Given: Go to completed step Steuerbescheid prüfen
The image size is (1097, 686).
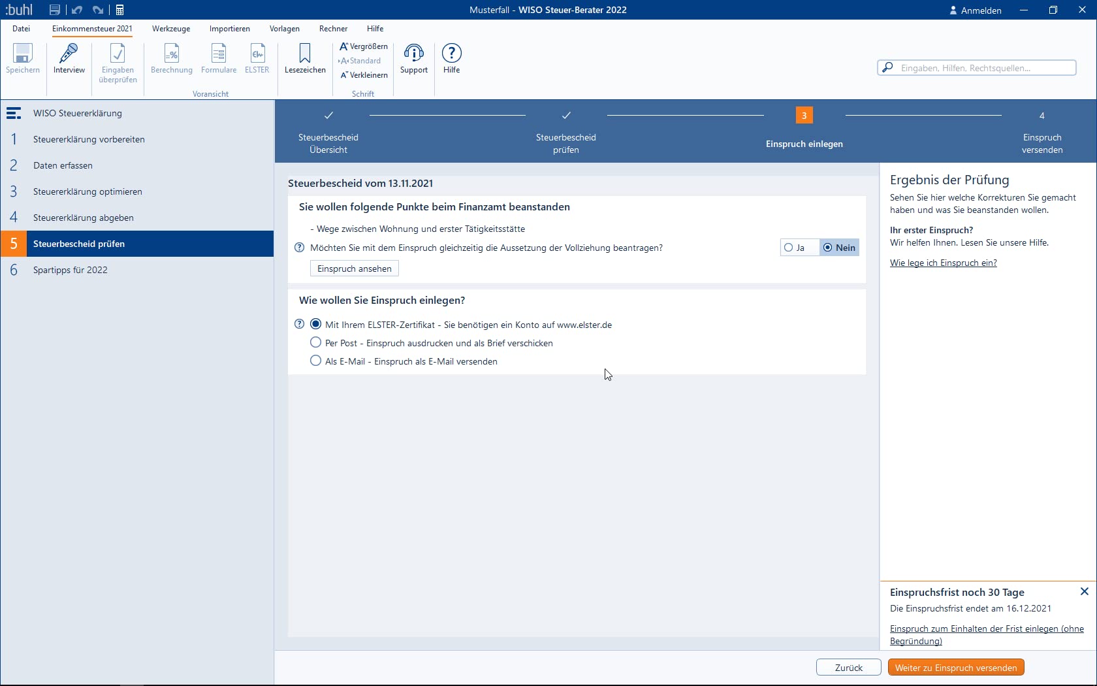Looking at the screenshot, I should (566, 133).
